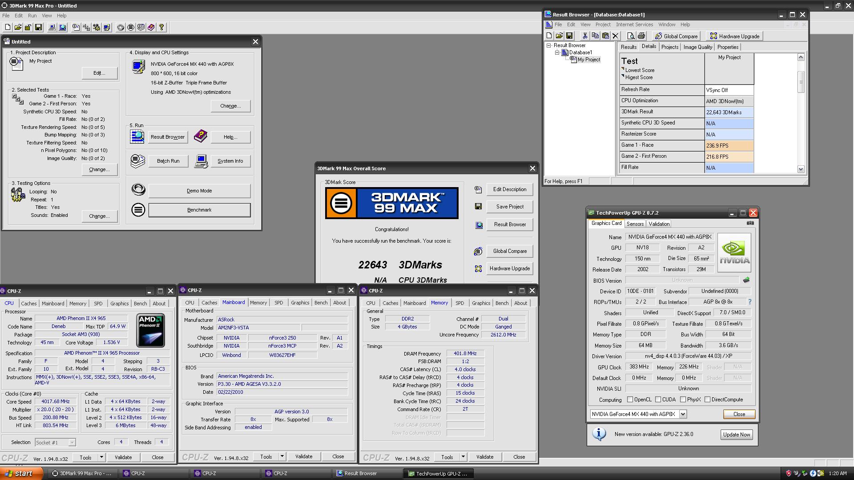The width and height of the screenshot is (854, 480).
Task: Collapse the Result Browser tree root node
Action: click(x=549, y=45)
